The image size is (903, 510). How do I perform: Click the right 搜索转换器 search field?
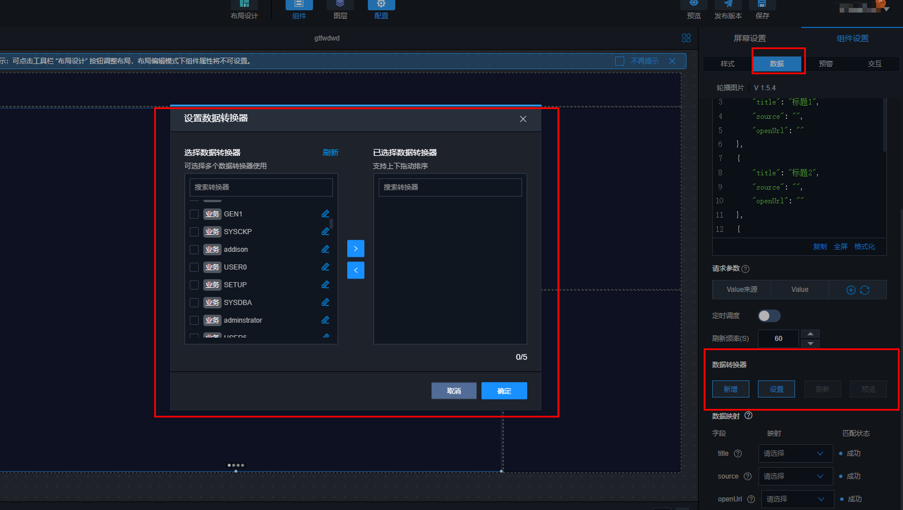[450, 187]
